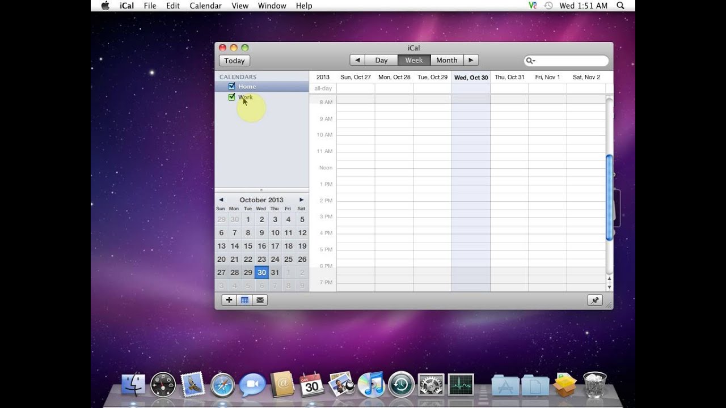Open System Preferences gear icon
Screen dimensions: 726x408
pyautogui.click(x=430, y=385)
